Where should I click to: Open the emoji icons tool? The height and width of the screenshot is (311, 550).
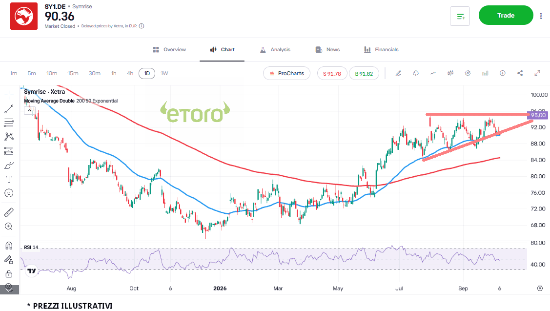pyautogui.click(x=9, y=193)
